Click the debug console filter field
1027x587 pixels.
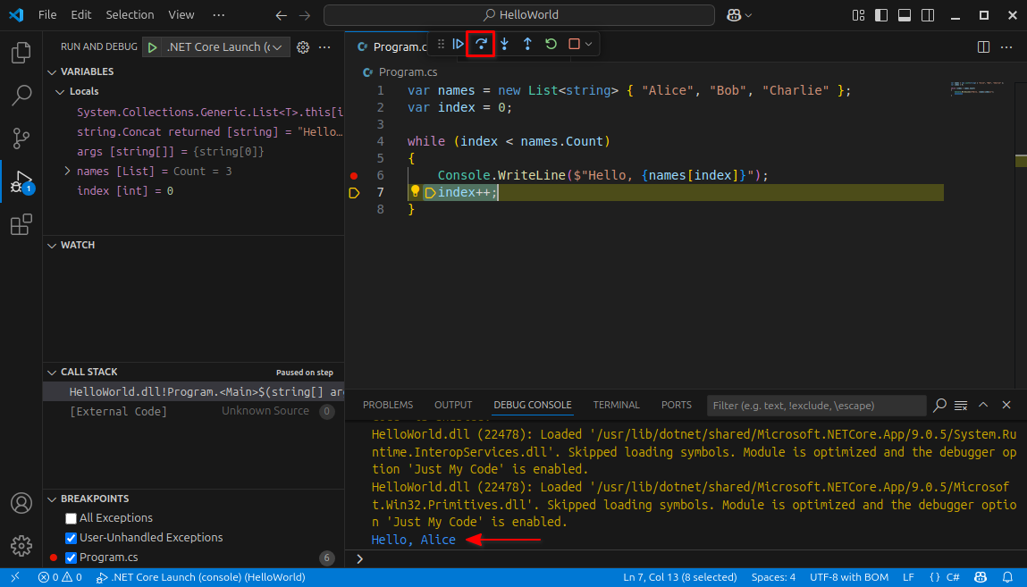pyautogui.click(x=817, y=406)
